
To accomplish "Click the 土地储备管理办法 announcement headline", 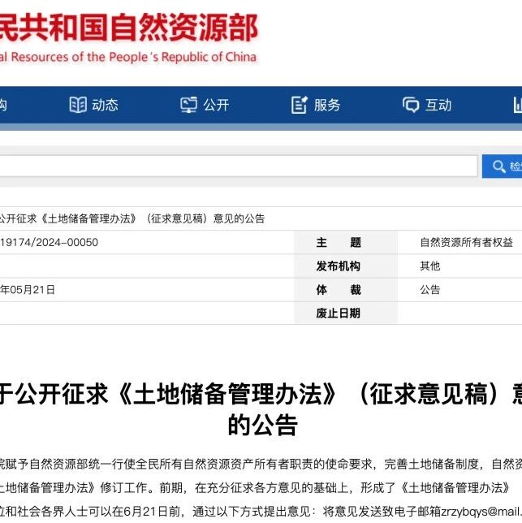I will pyautogui.click(x=261, y=409).
